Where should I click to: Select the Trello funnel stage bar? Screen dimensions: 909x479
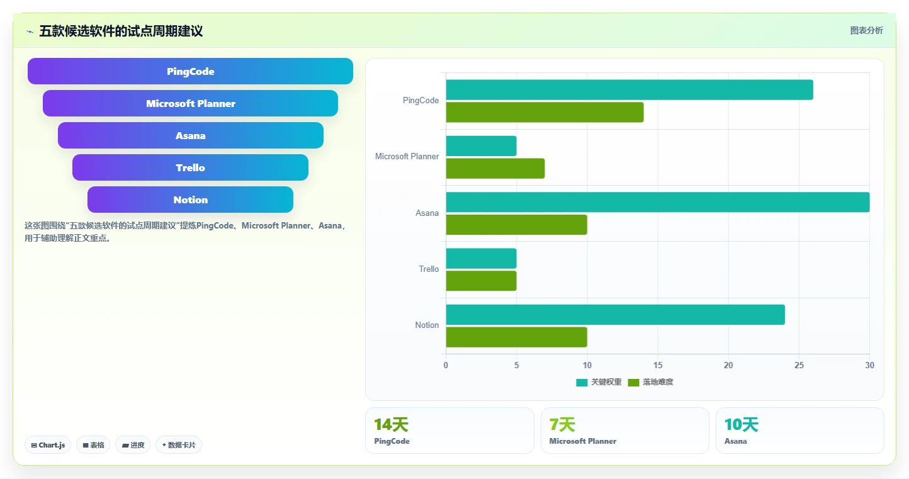[190, 167]
